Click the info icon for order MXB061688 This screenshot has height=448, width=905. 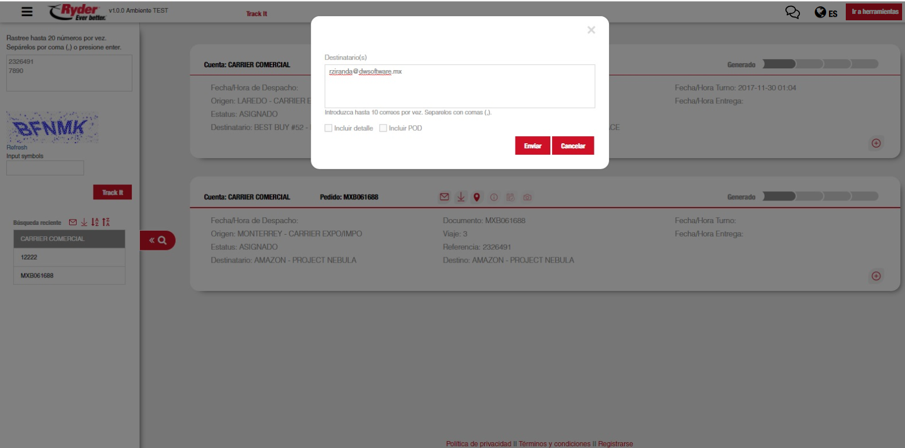click(x=494, y=197)
